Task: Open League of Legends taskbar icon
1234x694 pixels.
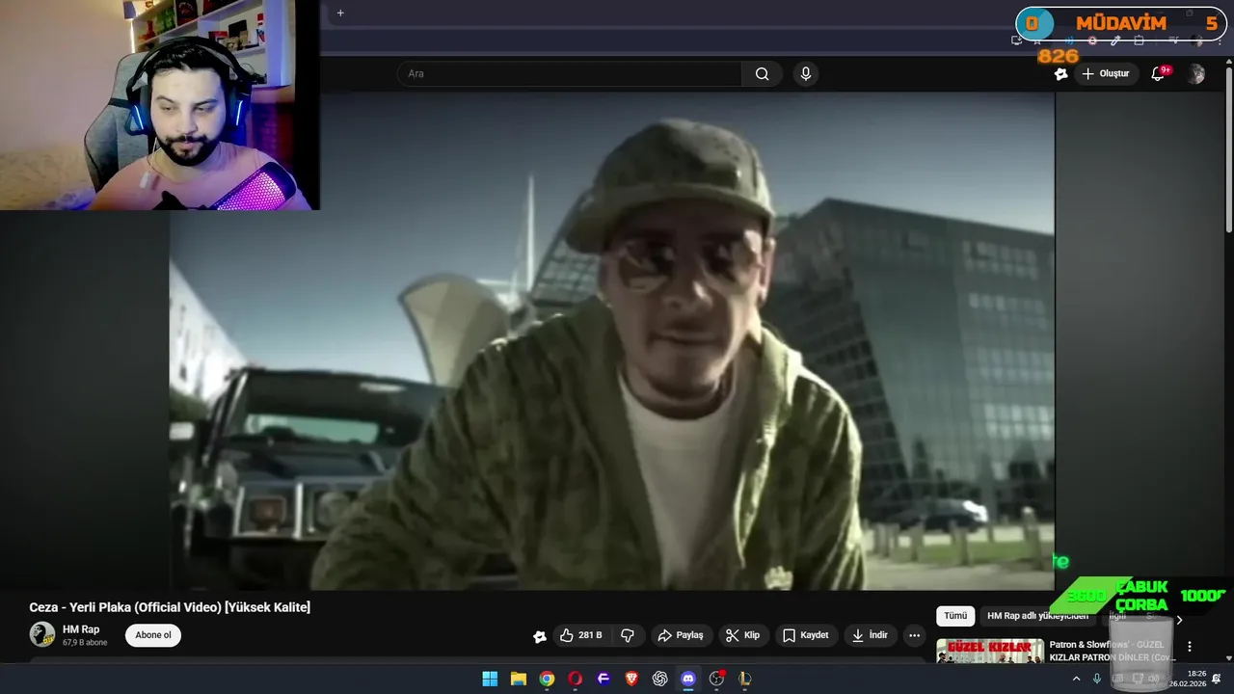Action: (744, 679)
